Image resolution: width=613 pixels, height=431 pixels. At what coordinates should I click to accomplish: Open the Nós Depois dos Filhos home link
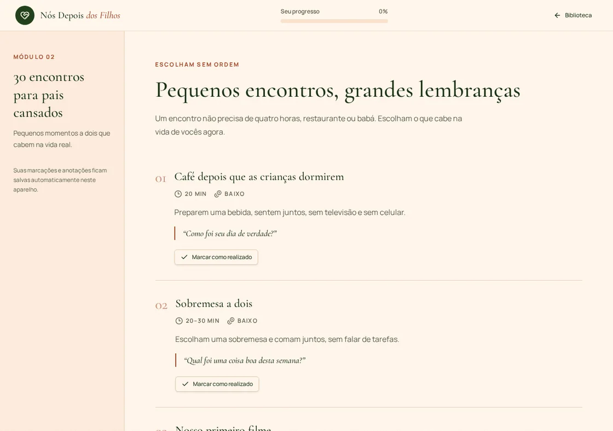pos(68,15)
